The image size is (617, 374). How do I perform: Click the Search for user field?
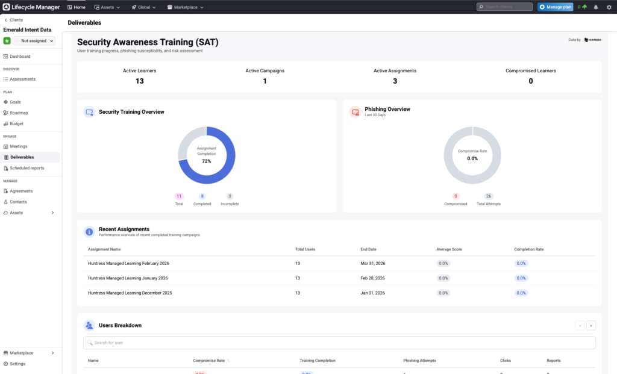coord(339,343)
